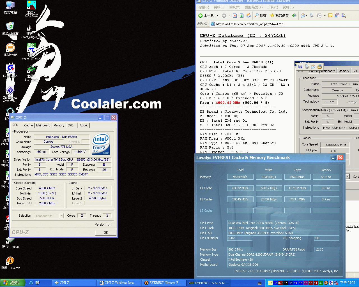
Task: Open the SiSoftware Sandra desktop shortcut
Action: pyautogui.click(x=10, y=94)
